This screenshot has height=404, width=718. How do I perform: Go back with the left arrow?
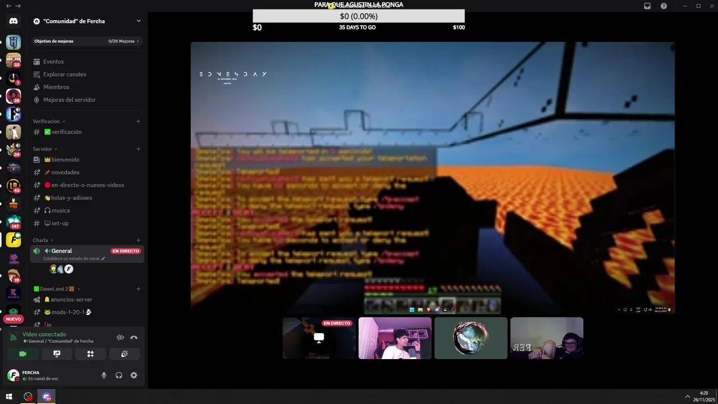[8, 6]
